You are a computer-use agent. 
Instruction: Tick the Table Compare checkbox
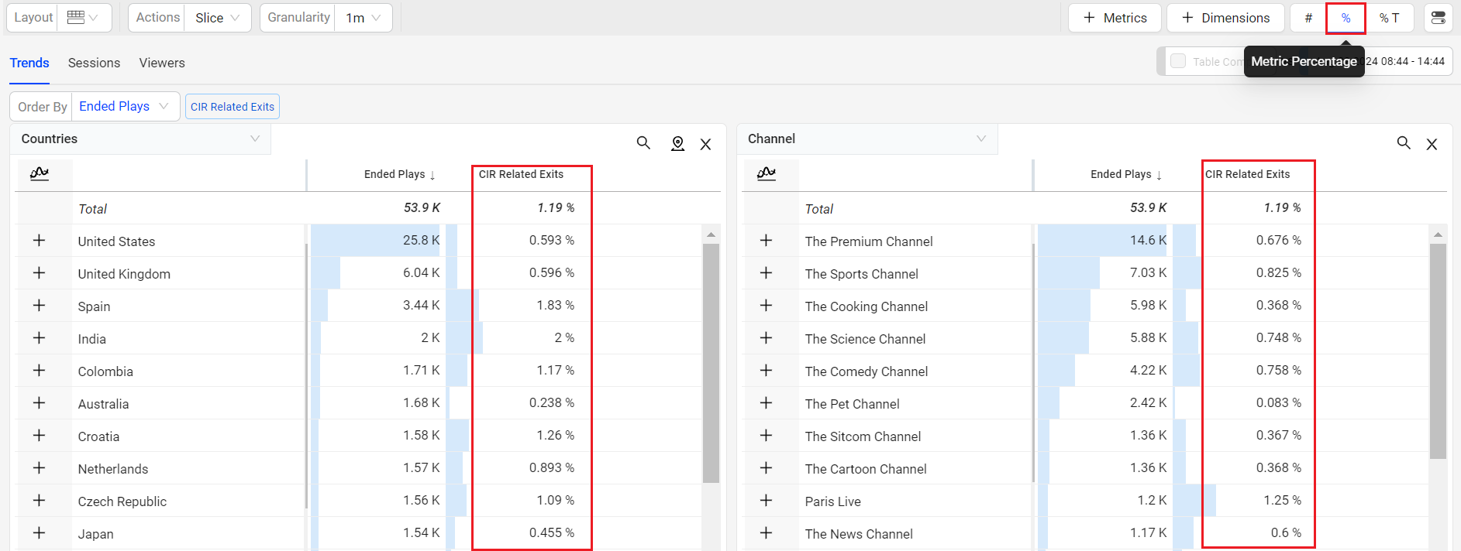1178,61
